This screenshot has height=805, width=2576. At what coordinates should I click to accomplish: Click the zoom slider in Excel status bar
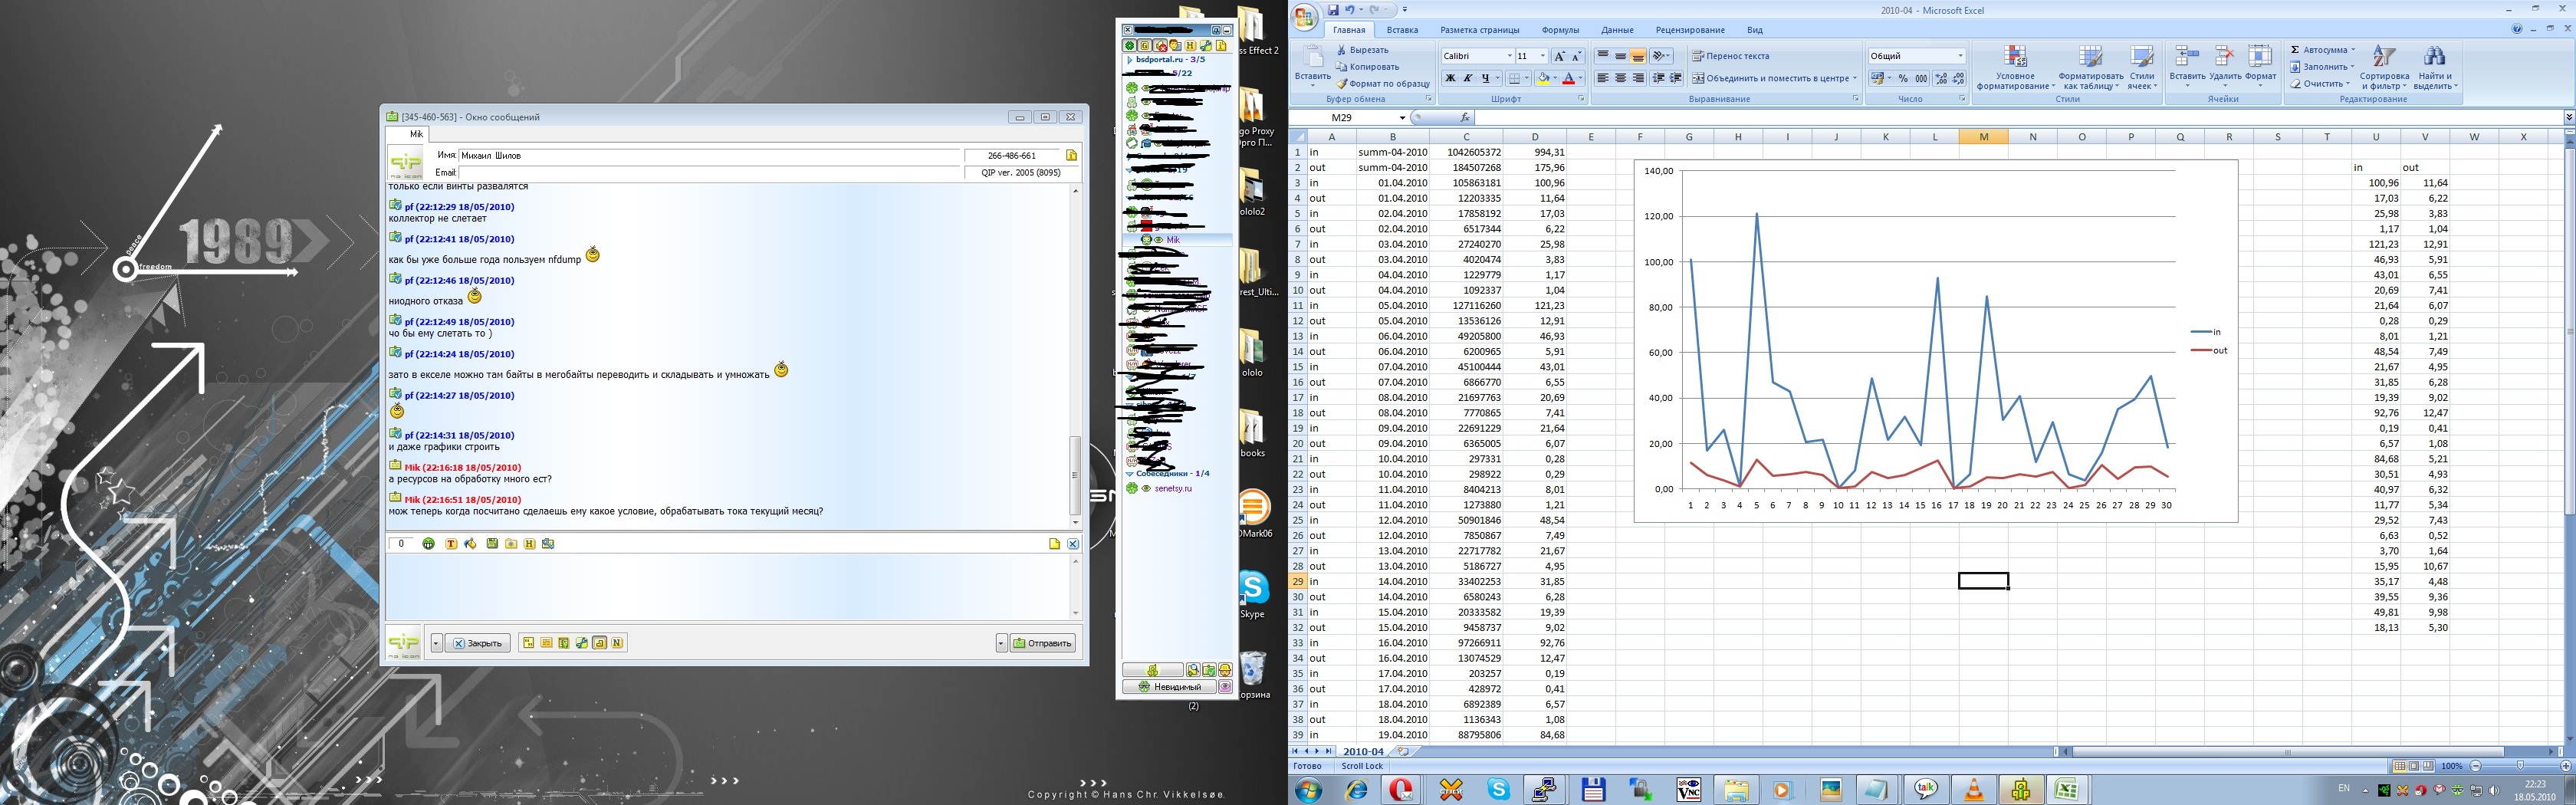[x=2520, y=766]
